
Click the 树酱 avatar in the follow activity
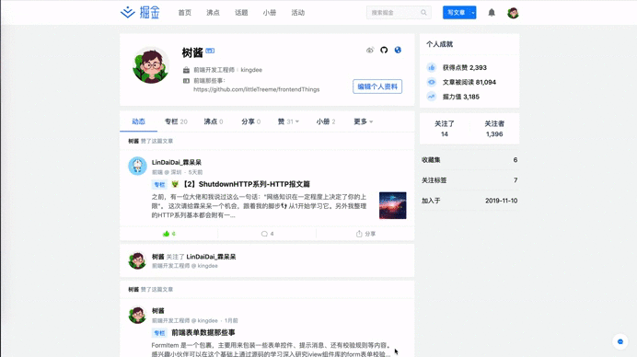[137, 260]
